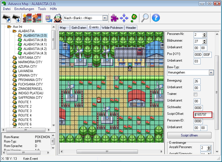Select AZURIA CITY in the tree
This screenshot has height=162, width=222.
pyautogui.click(x=27, y=67)
